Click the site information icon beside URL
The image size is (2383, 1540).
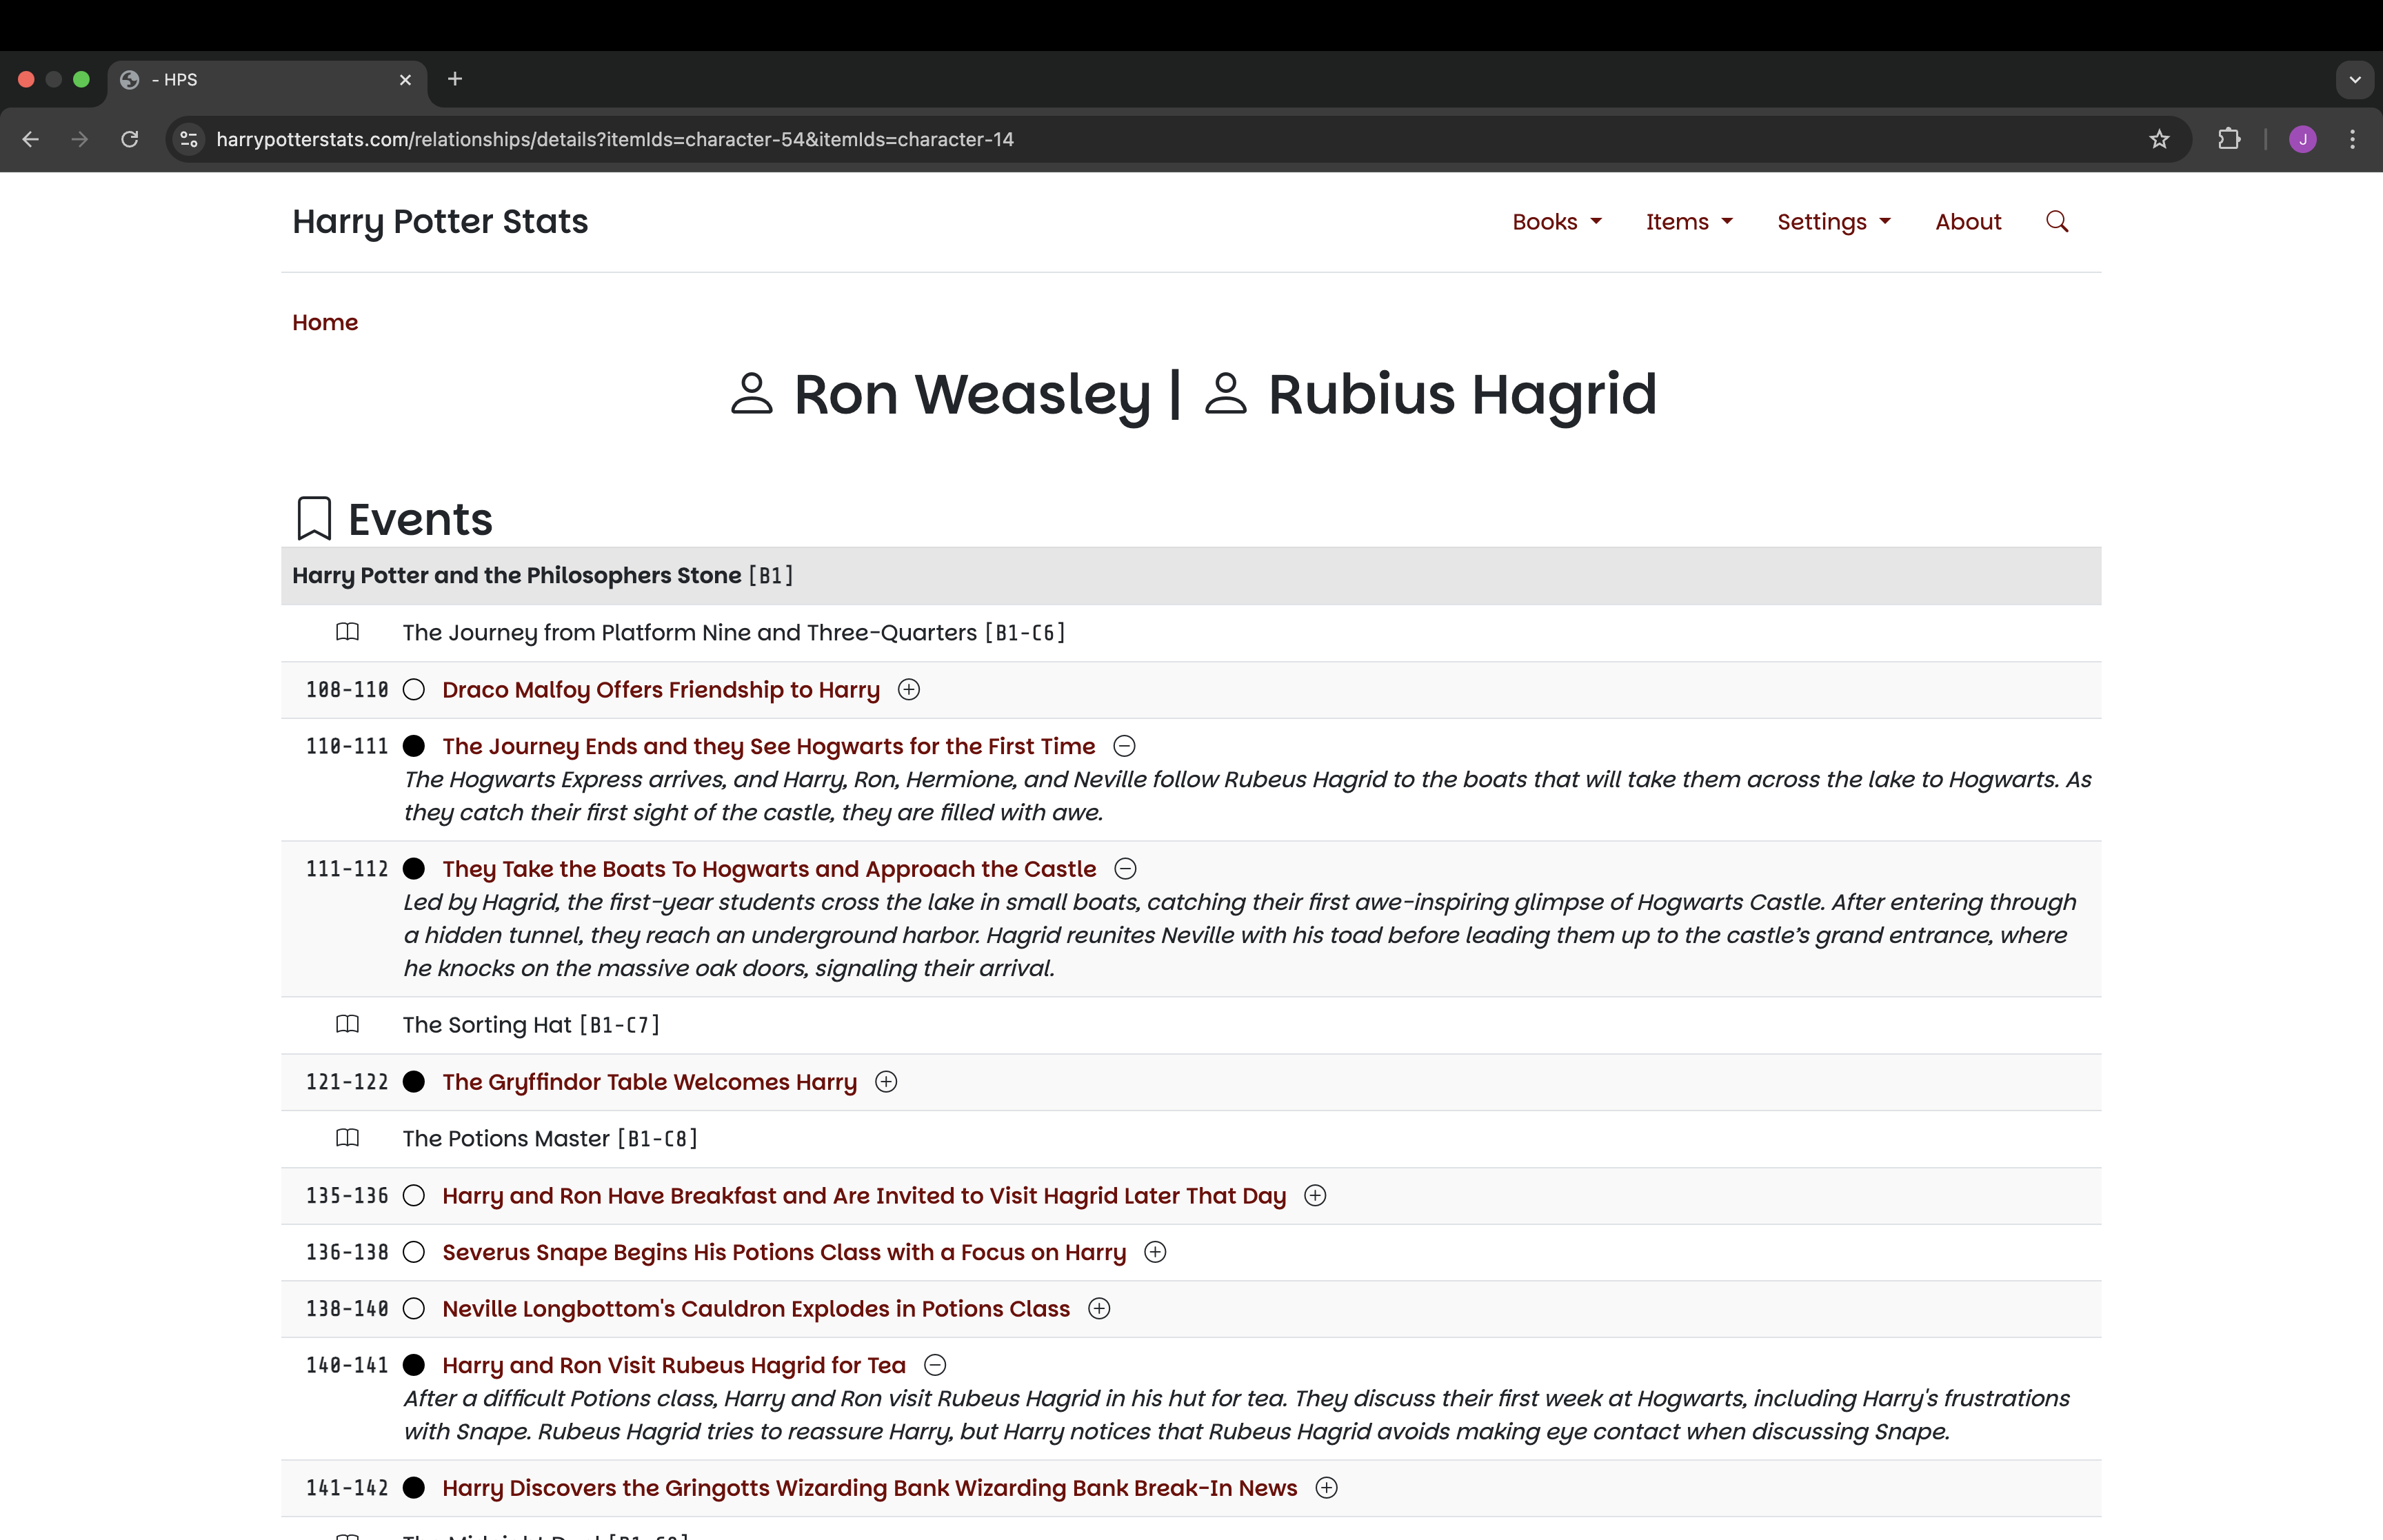[x=189, y=139]
